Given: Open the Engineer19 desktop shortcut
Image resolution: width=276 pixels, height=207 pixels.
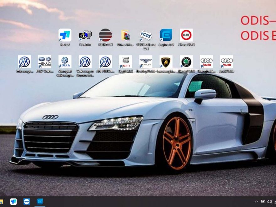Looking at the screenshot, I should (166, 35).
